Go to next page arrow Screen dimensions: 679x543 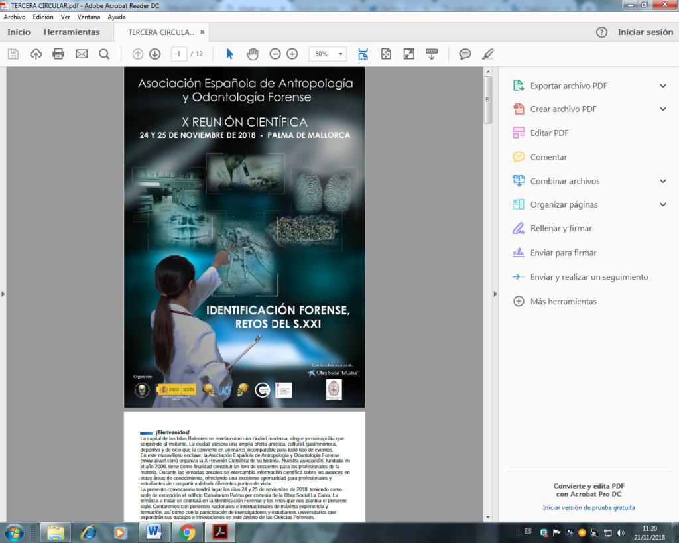[154, 54]
